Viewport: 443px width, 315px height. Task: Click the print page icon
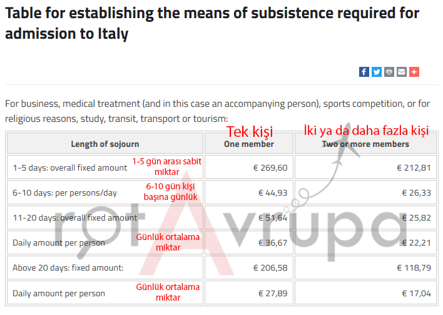[x=389, y=72]
